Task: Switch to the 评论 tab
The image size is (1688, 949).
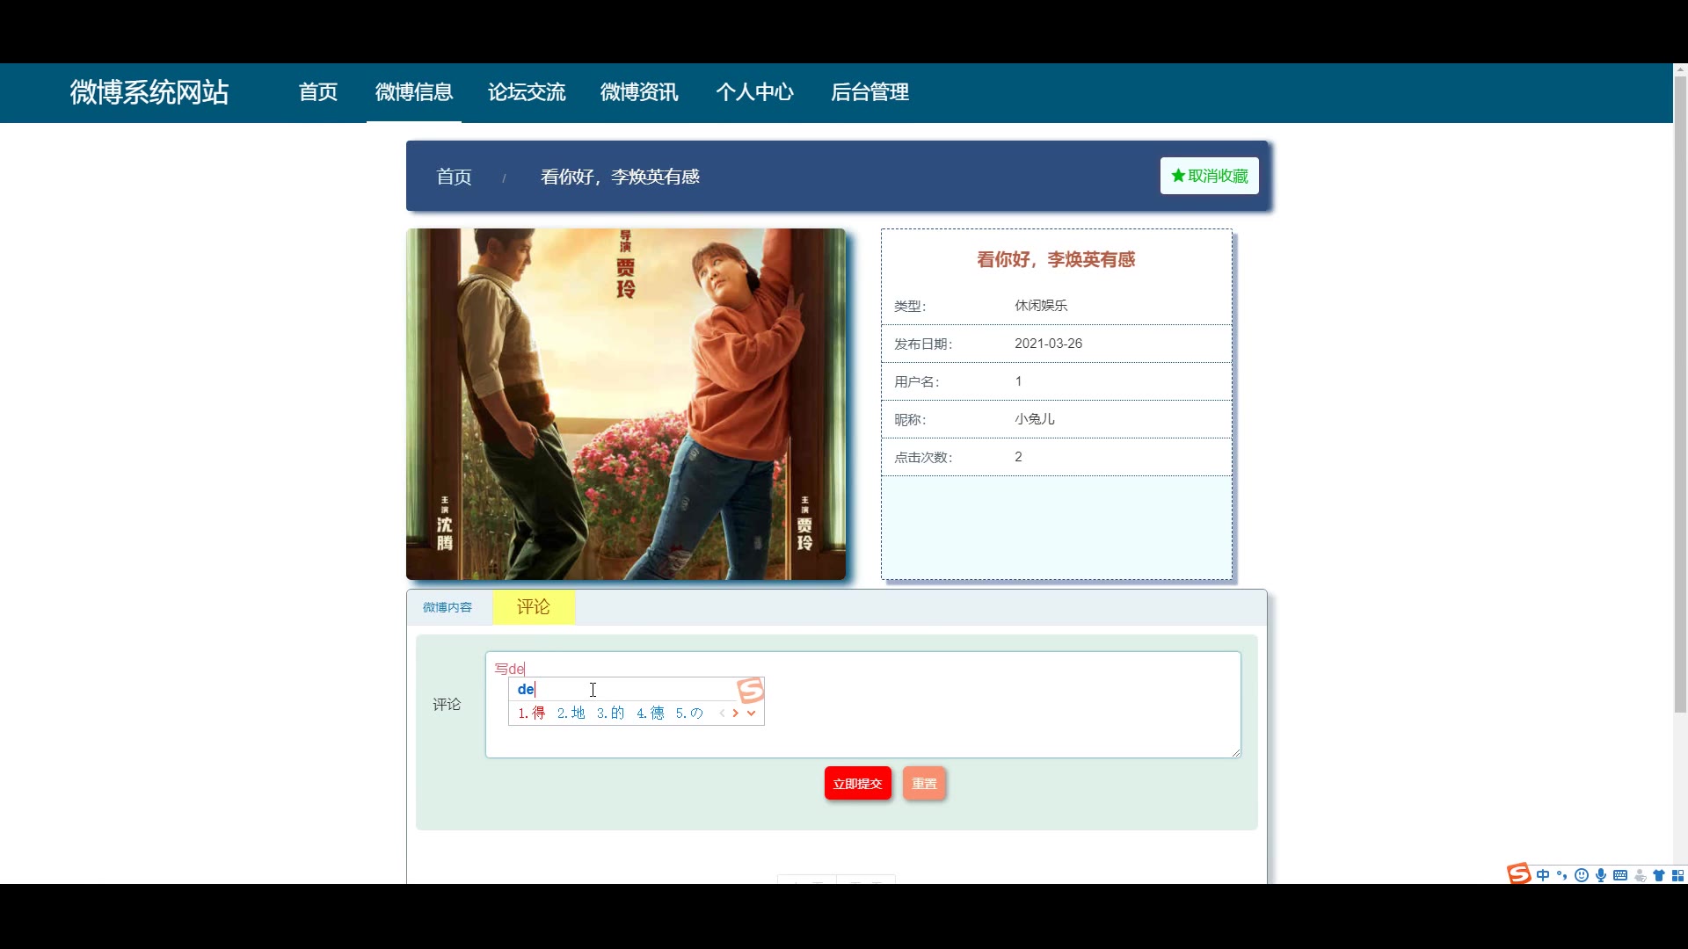Action: tap(534, 607)
